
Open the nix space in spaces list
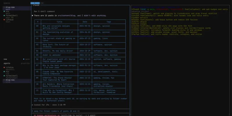point(8,11)
